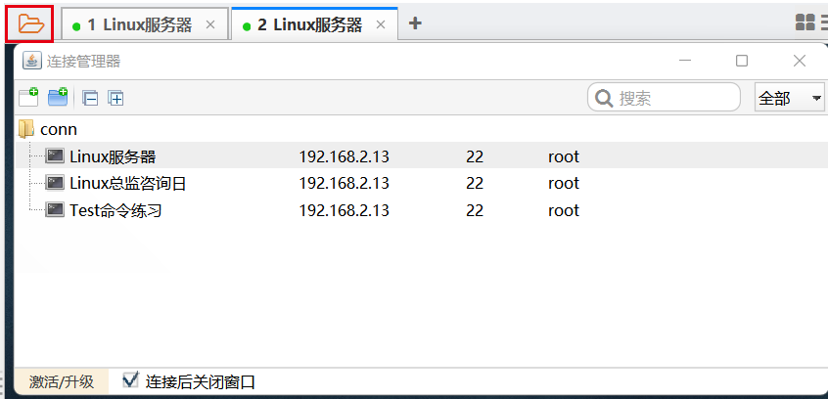This screenshot has height=399, width=828.
Task: Select the conn folder node
Action: [x=58, y=129]
